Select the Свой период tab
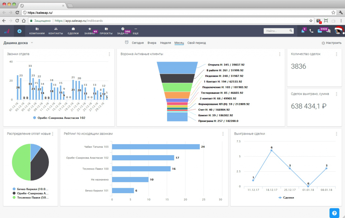345x218 pixels. click(196, 43)
